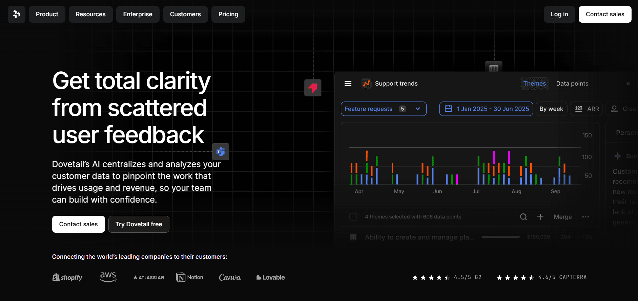Toggle the select-all themes checkbox
The width and height of the screenshot is (638, 301).
click(353, 217)
